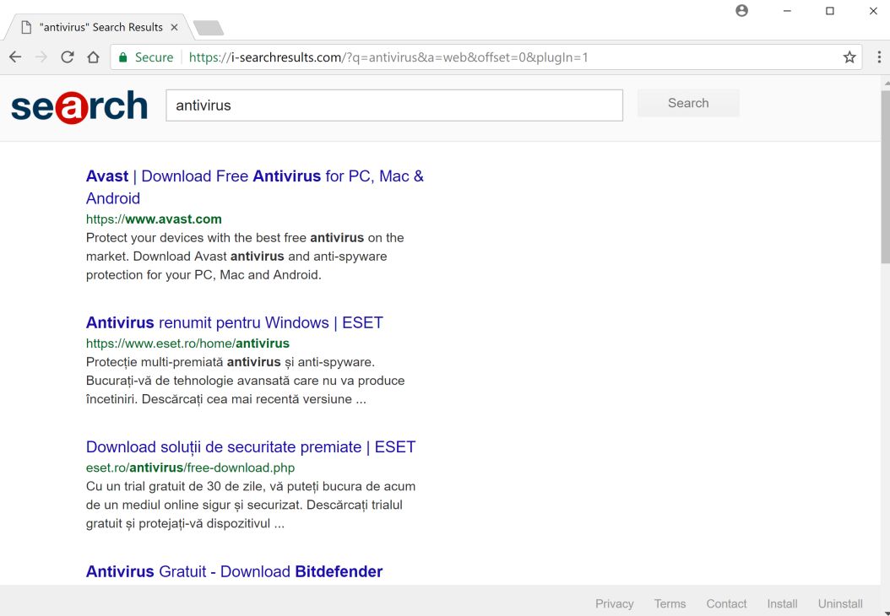This screenshot has height=616, width=890.
Task: Click the ESET Protecție multi-premiată description
Action: [245, 381]
